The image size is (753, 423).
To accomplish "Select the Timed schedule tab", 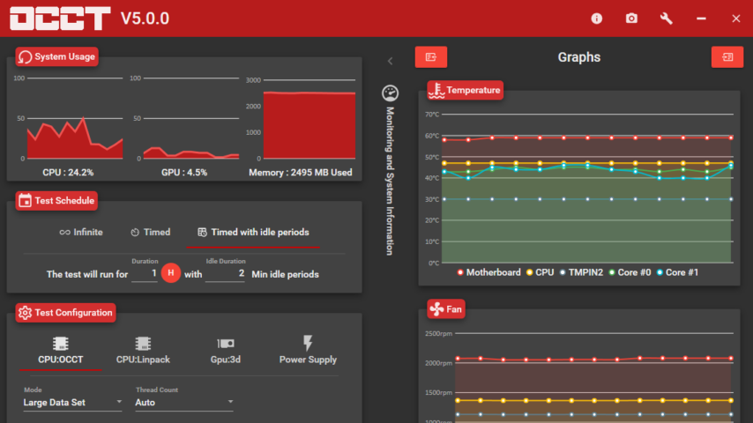I will coord(150,233).
